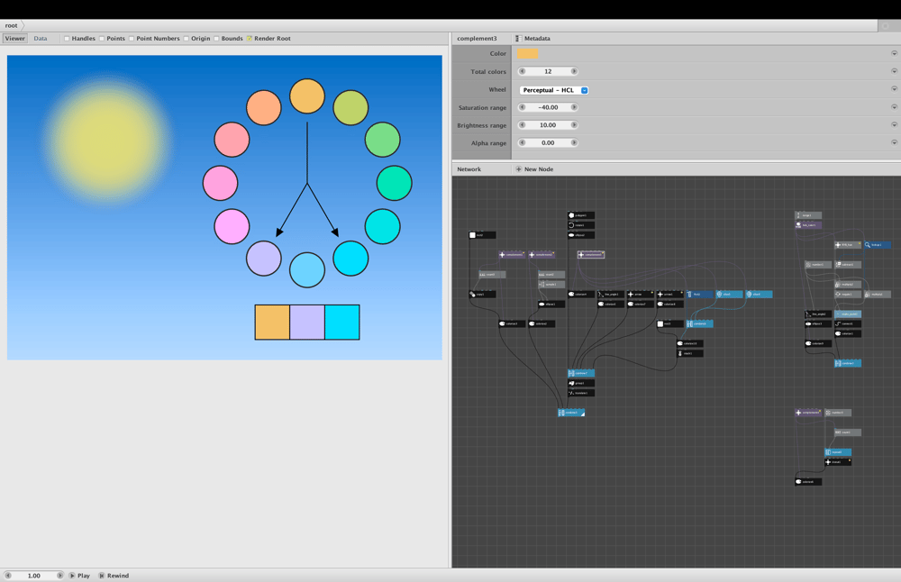Click the Total colors value 12
Screen dimensions: 901x582
pyautogui.click(x=548, y=71)
